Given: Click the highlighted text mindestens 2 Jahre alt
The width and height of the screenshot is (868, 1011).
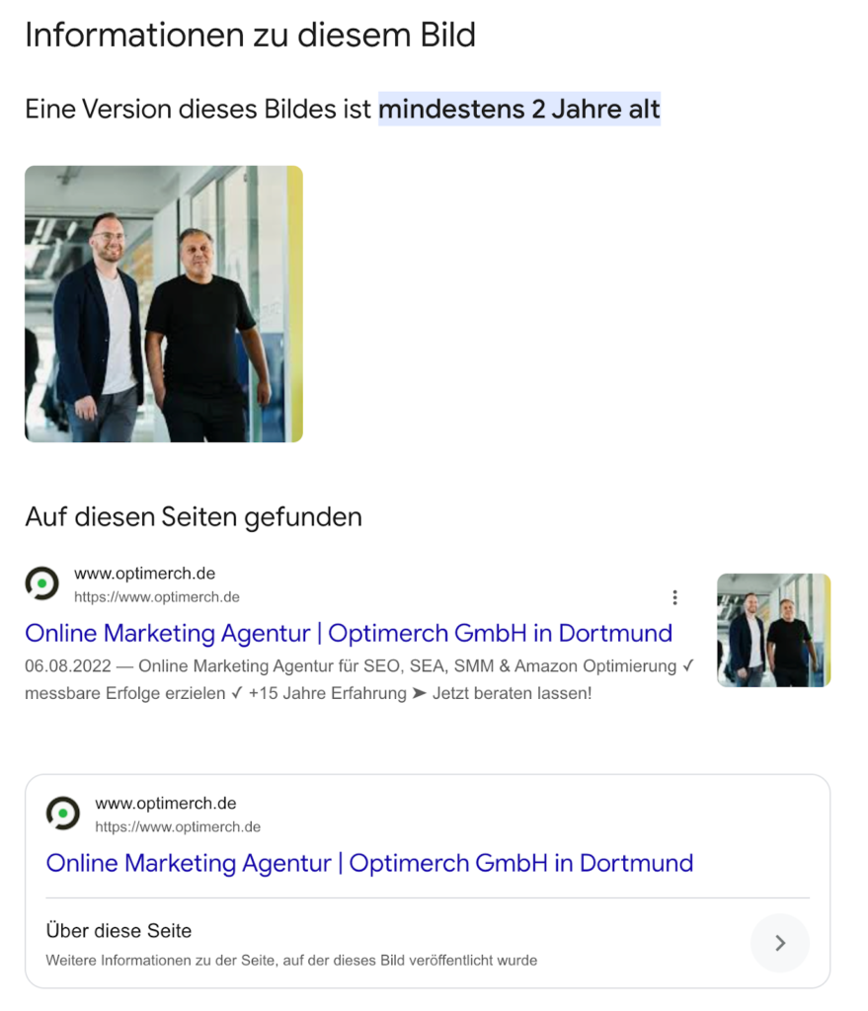Looking at the screenshot, I should click(519, 109).
